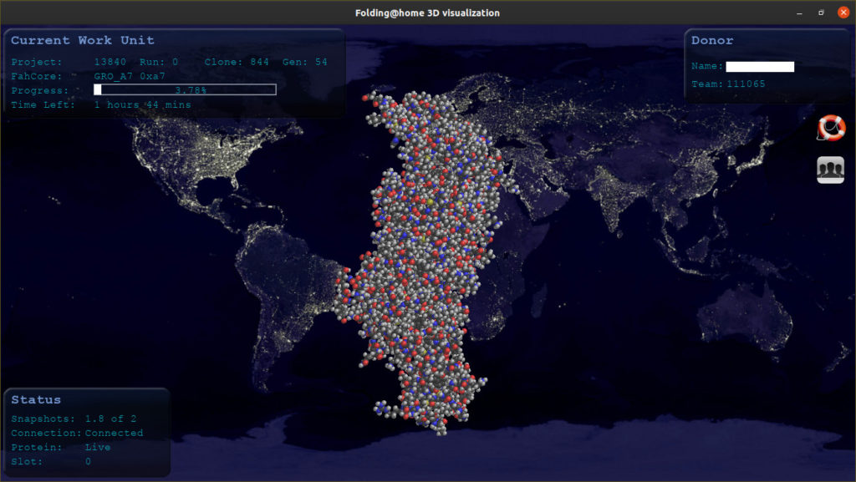Maximize the Folding@home visualization window
This screenshot has height=482, width=856.
point(821,13)
